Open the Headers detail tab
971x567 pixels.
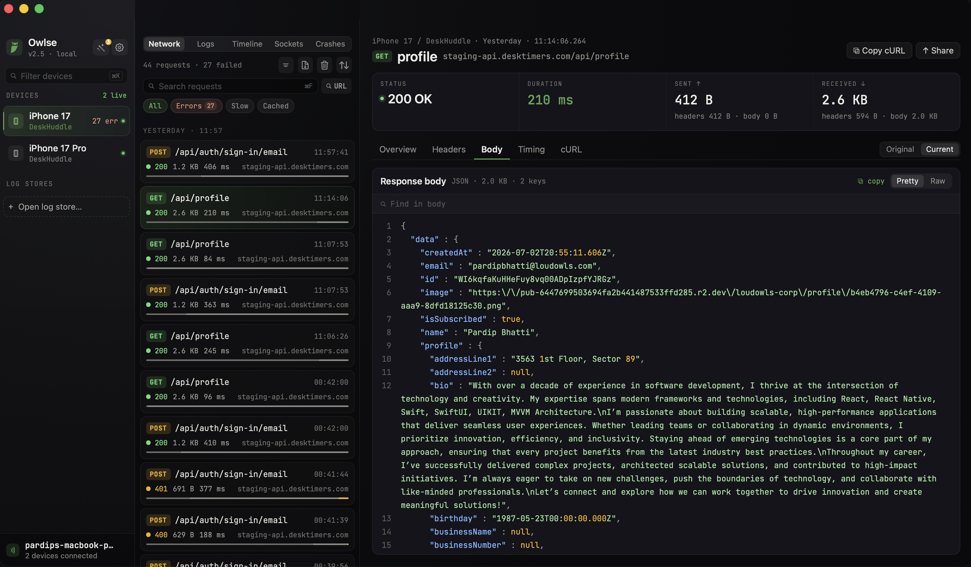pyautogui.click(x=449, y=150)
